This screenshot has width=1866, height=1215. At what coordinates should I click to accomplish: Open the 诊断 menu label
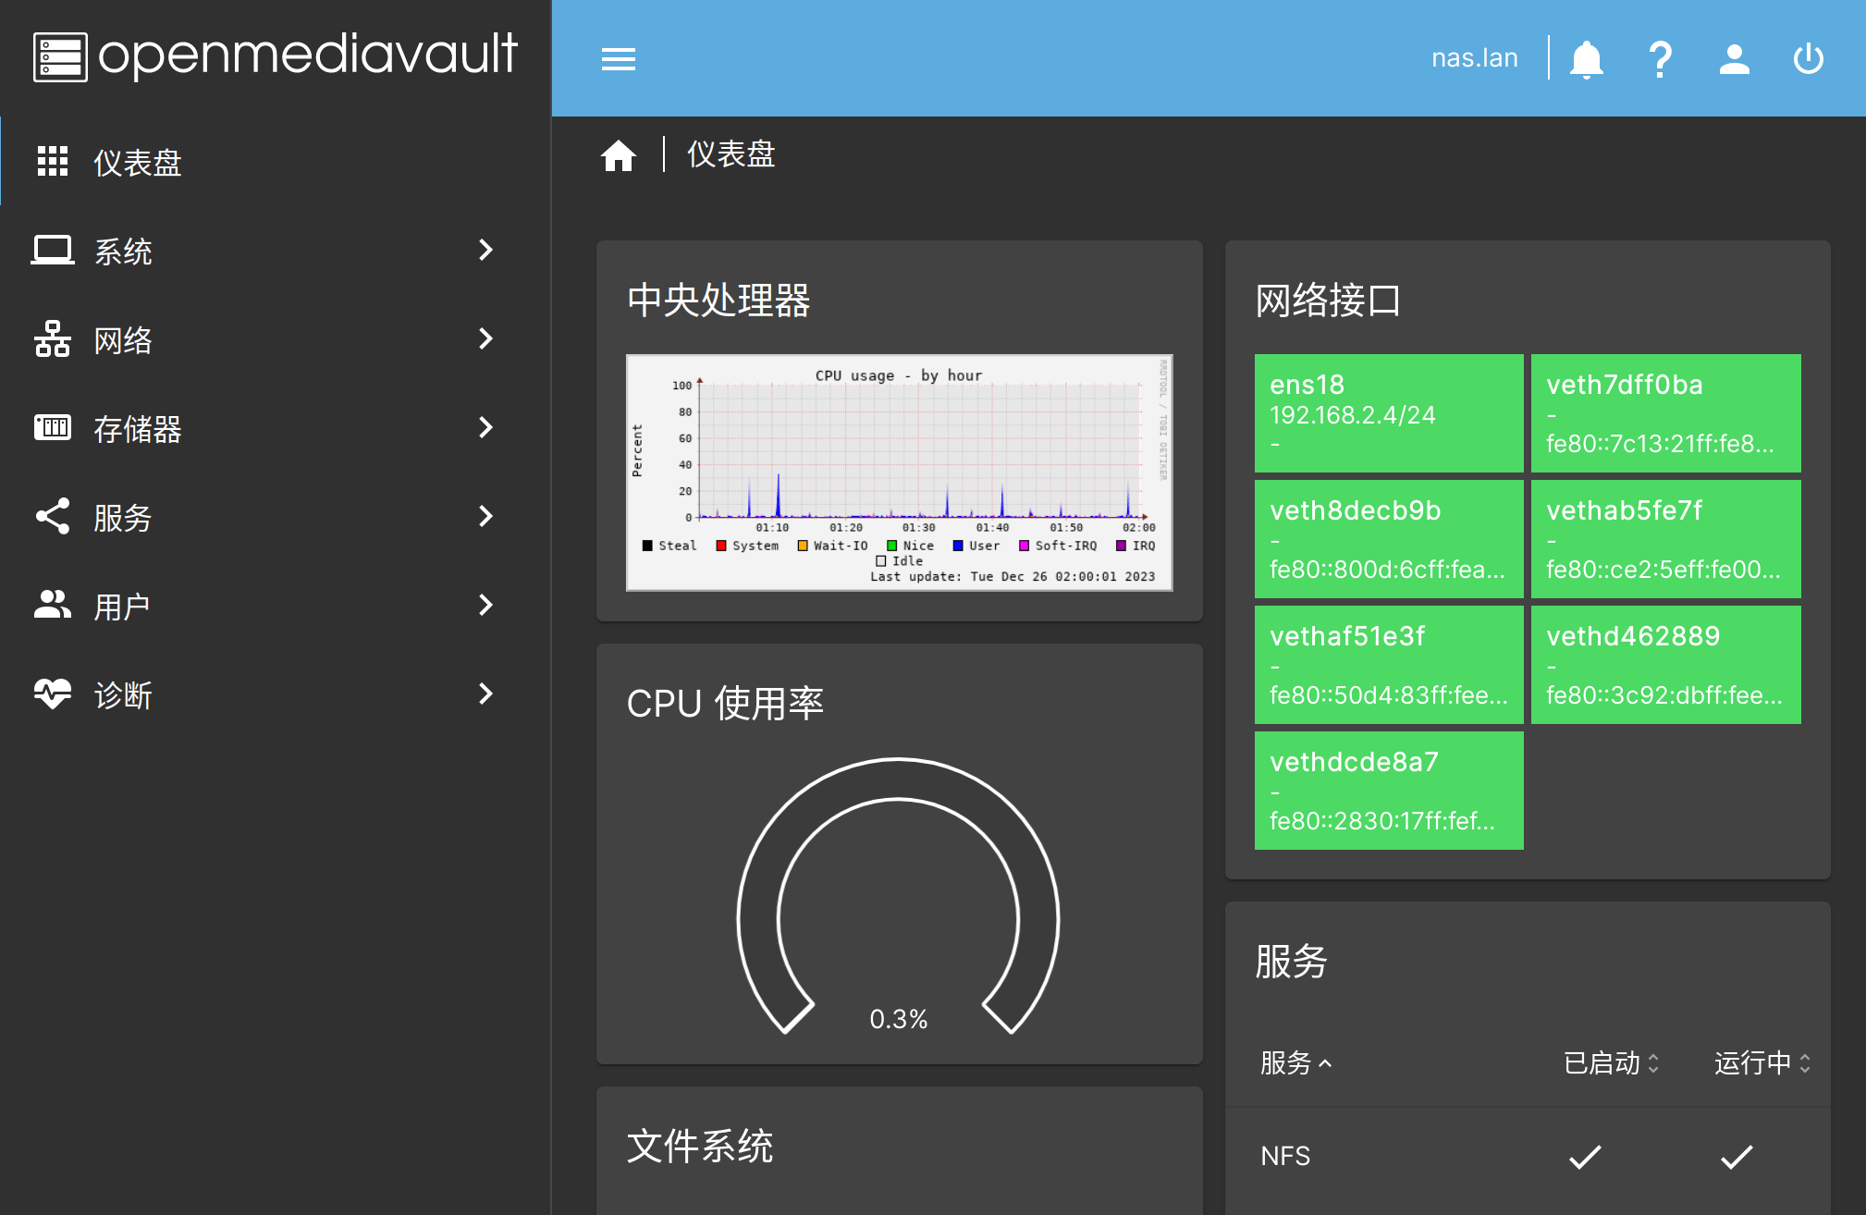(123, 694)
